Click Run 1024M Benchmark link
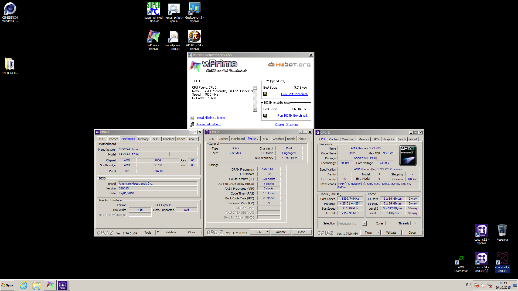The height and width of the screenshot is (291, 518). click(x=292, y=116)
